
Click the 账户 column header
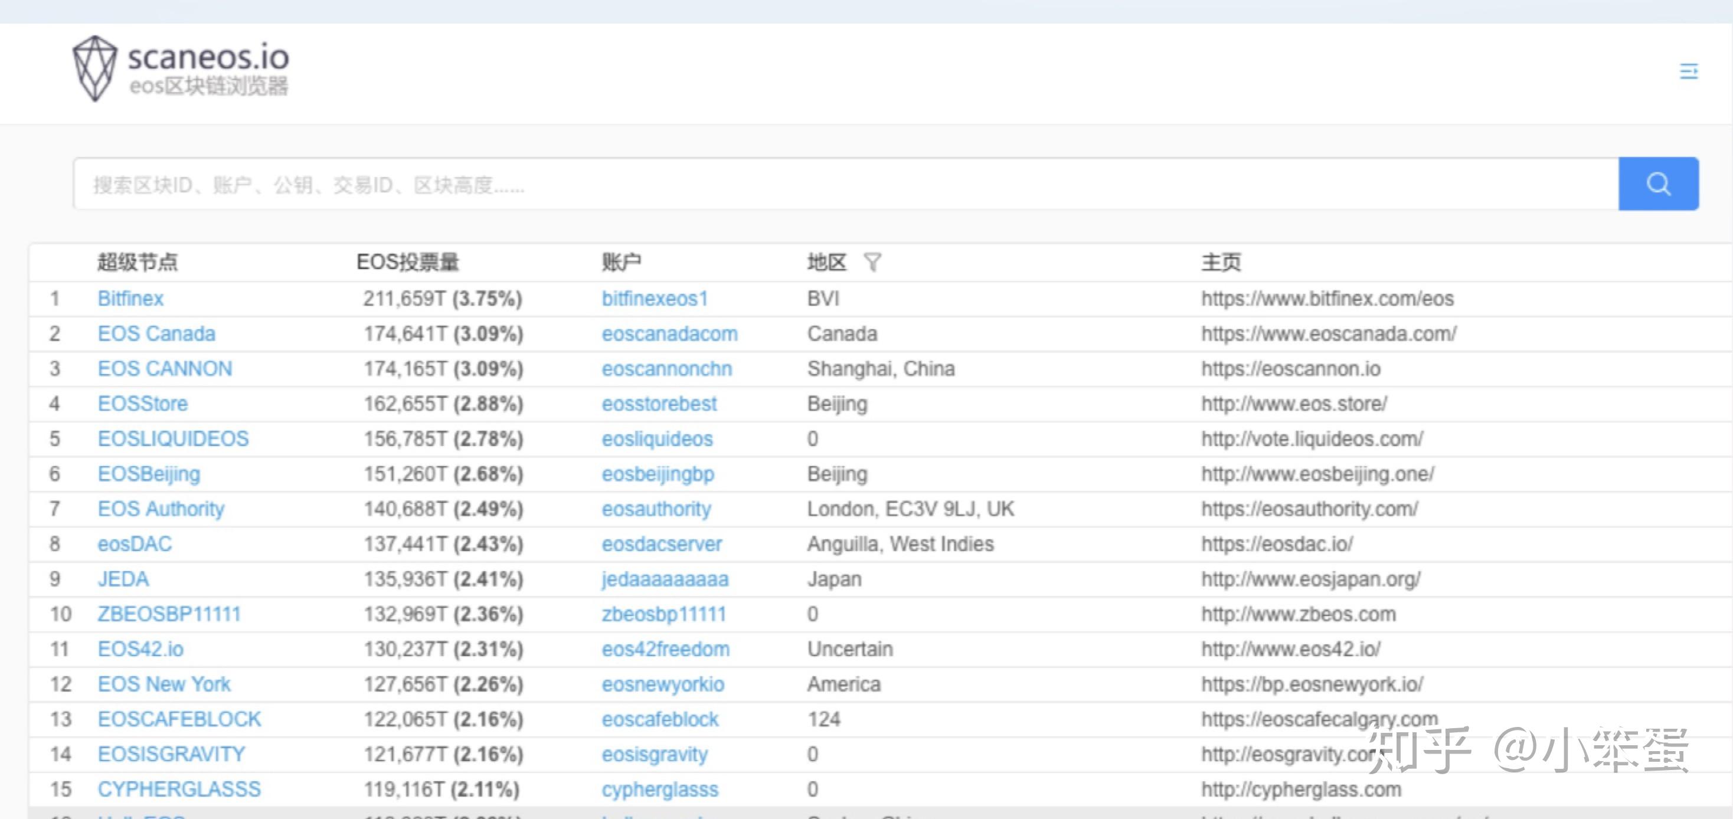621,261
